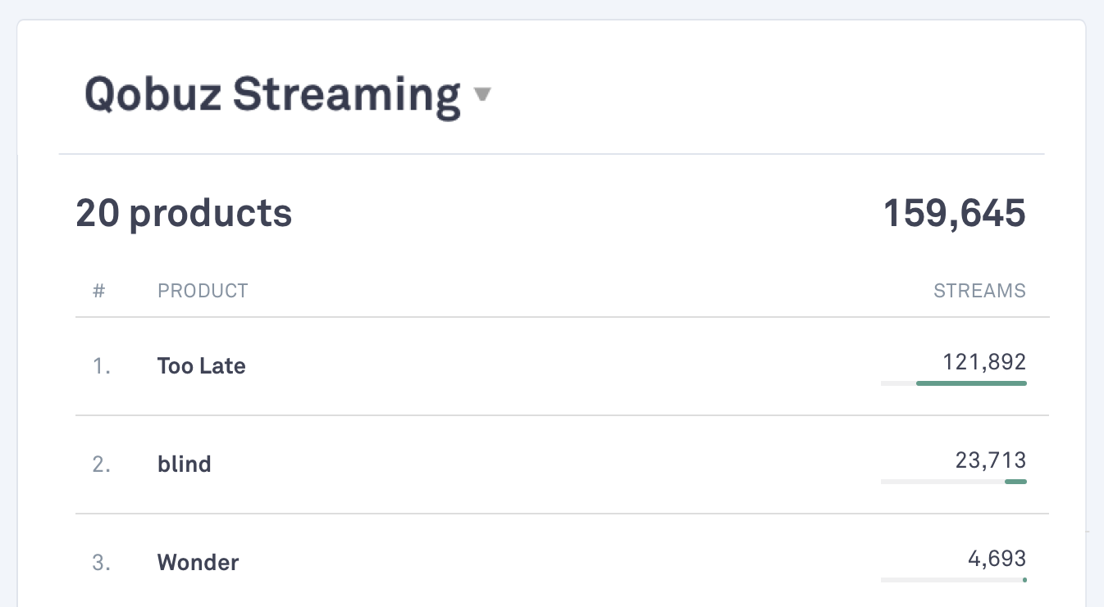Select row number 1
1104x607 pixels.
pyautogui.click(x=101, y=365)
